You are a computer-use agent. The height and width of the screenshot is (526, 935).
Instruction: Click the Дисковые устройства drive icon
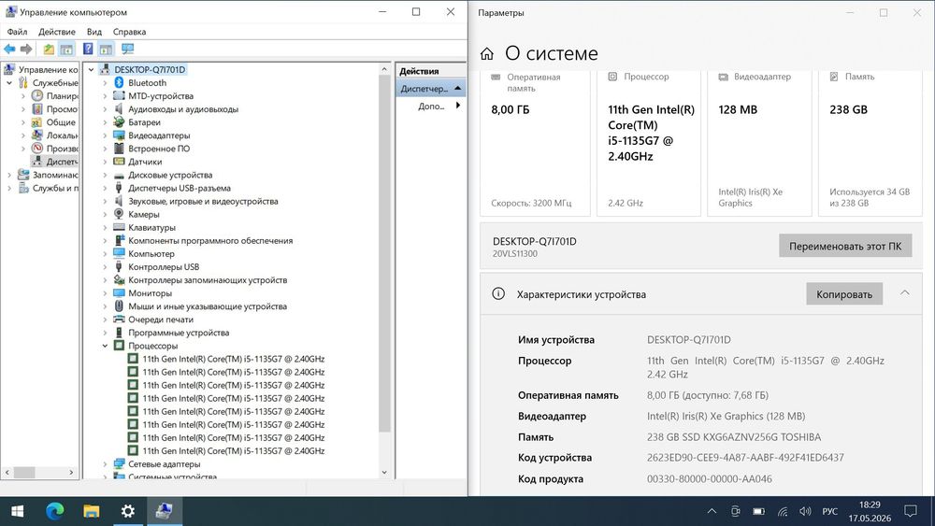click(x=119, y=175)
